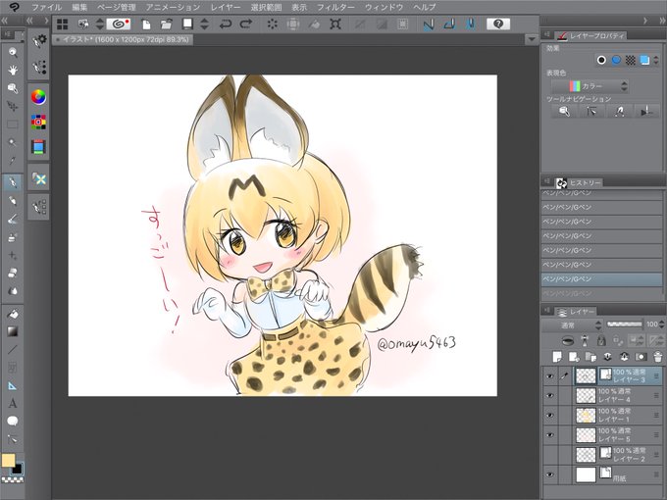Select the Figure line tool
This screenshot has width=667, height=500.
(x=13, y=350)
